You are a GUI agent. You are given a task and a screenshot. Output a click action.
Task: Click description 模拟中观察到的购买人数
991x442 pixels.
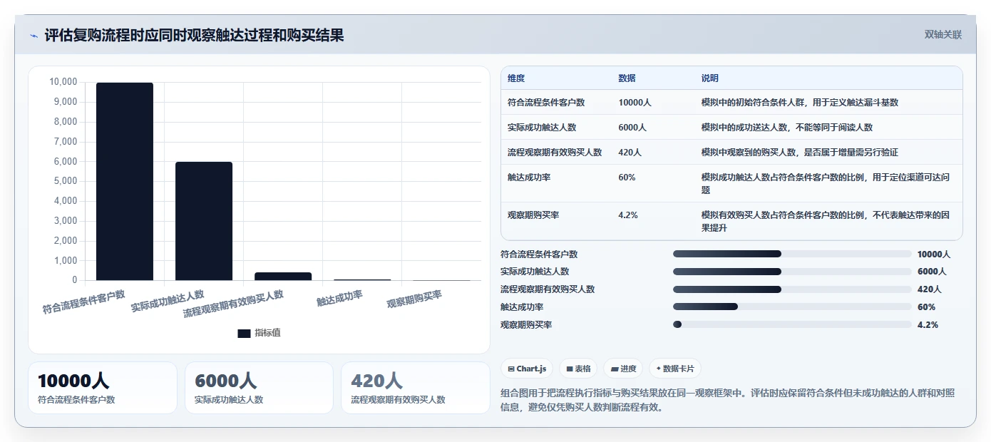coord(800,153)
